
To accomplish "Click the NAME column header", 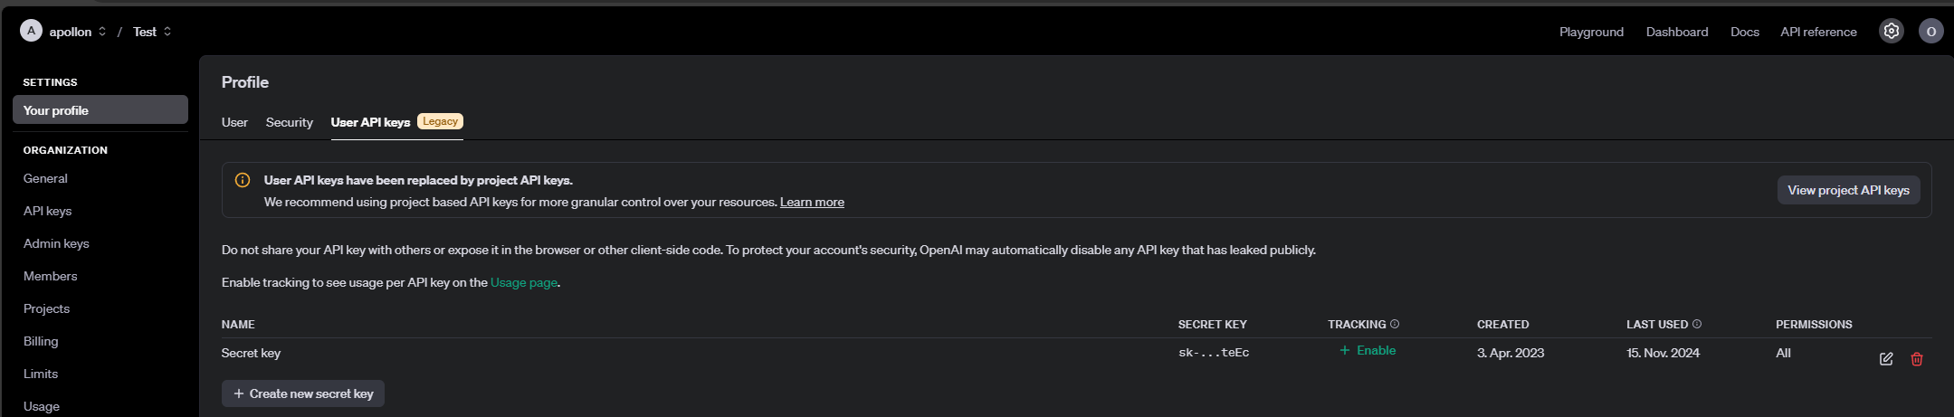I will click(238, 324).
